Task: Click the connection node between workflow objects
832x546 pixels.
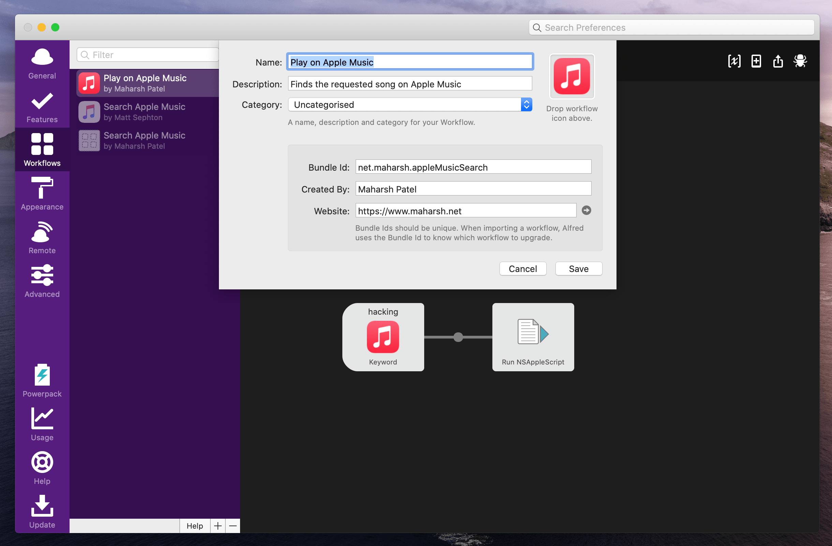Action: 458,337
